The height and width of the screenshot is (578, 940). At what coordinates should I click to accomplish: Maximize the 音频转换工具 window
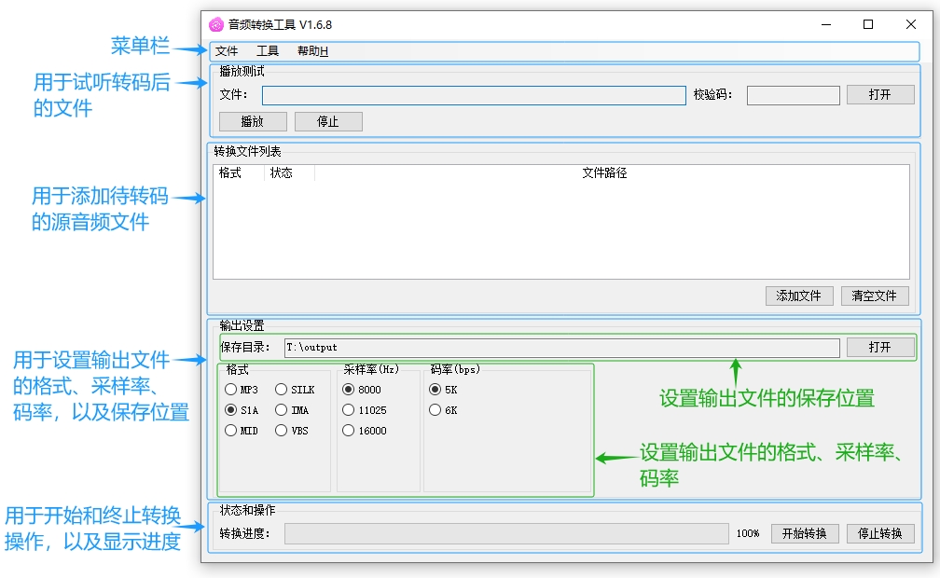[868, 24]
